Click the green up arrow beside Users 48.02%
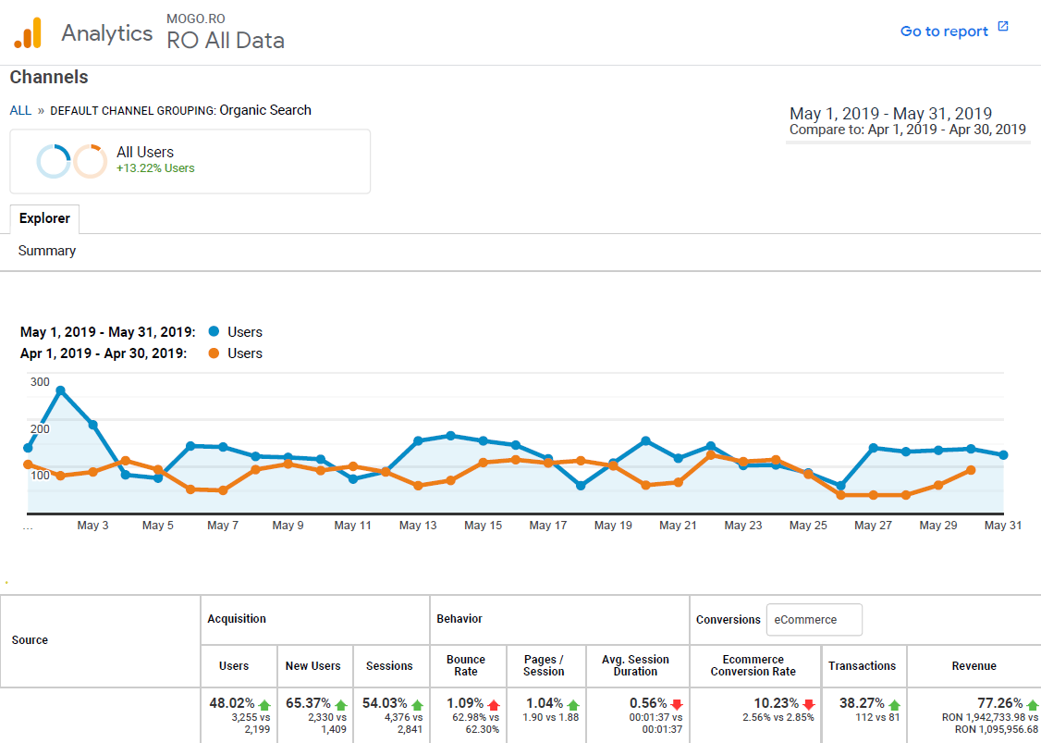 point(264,704)
